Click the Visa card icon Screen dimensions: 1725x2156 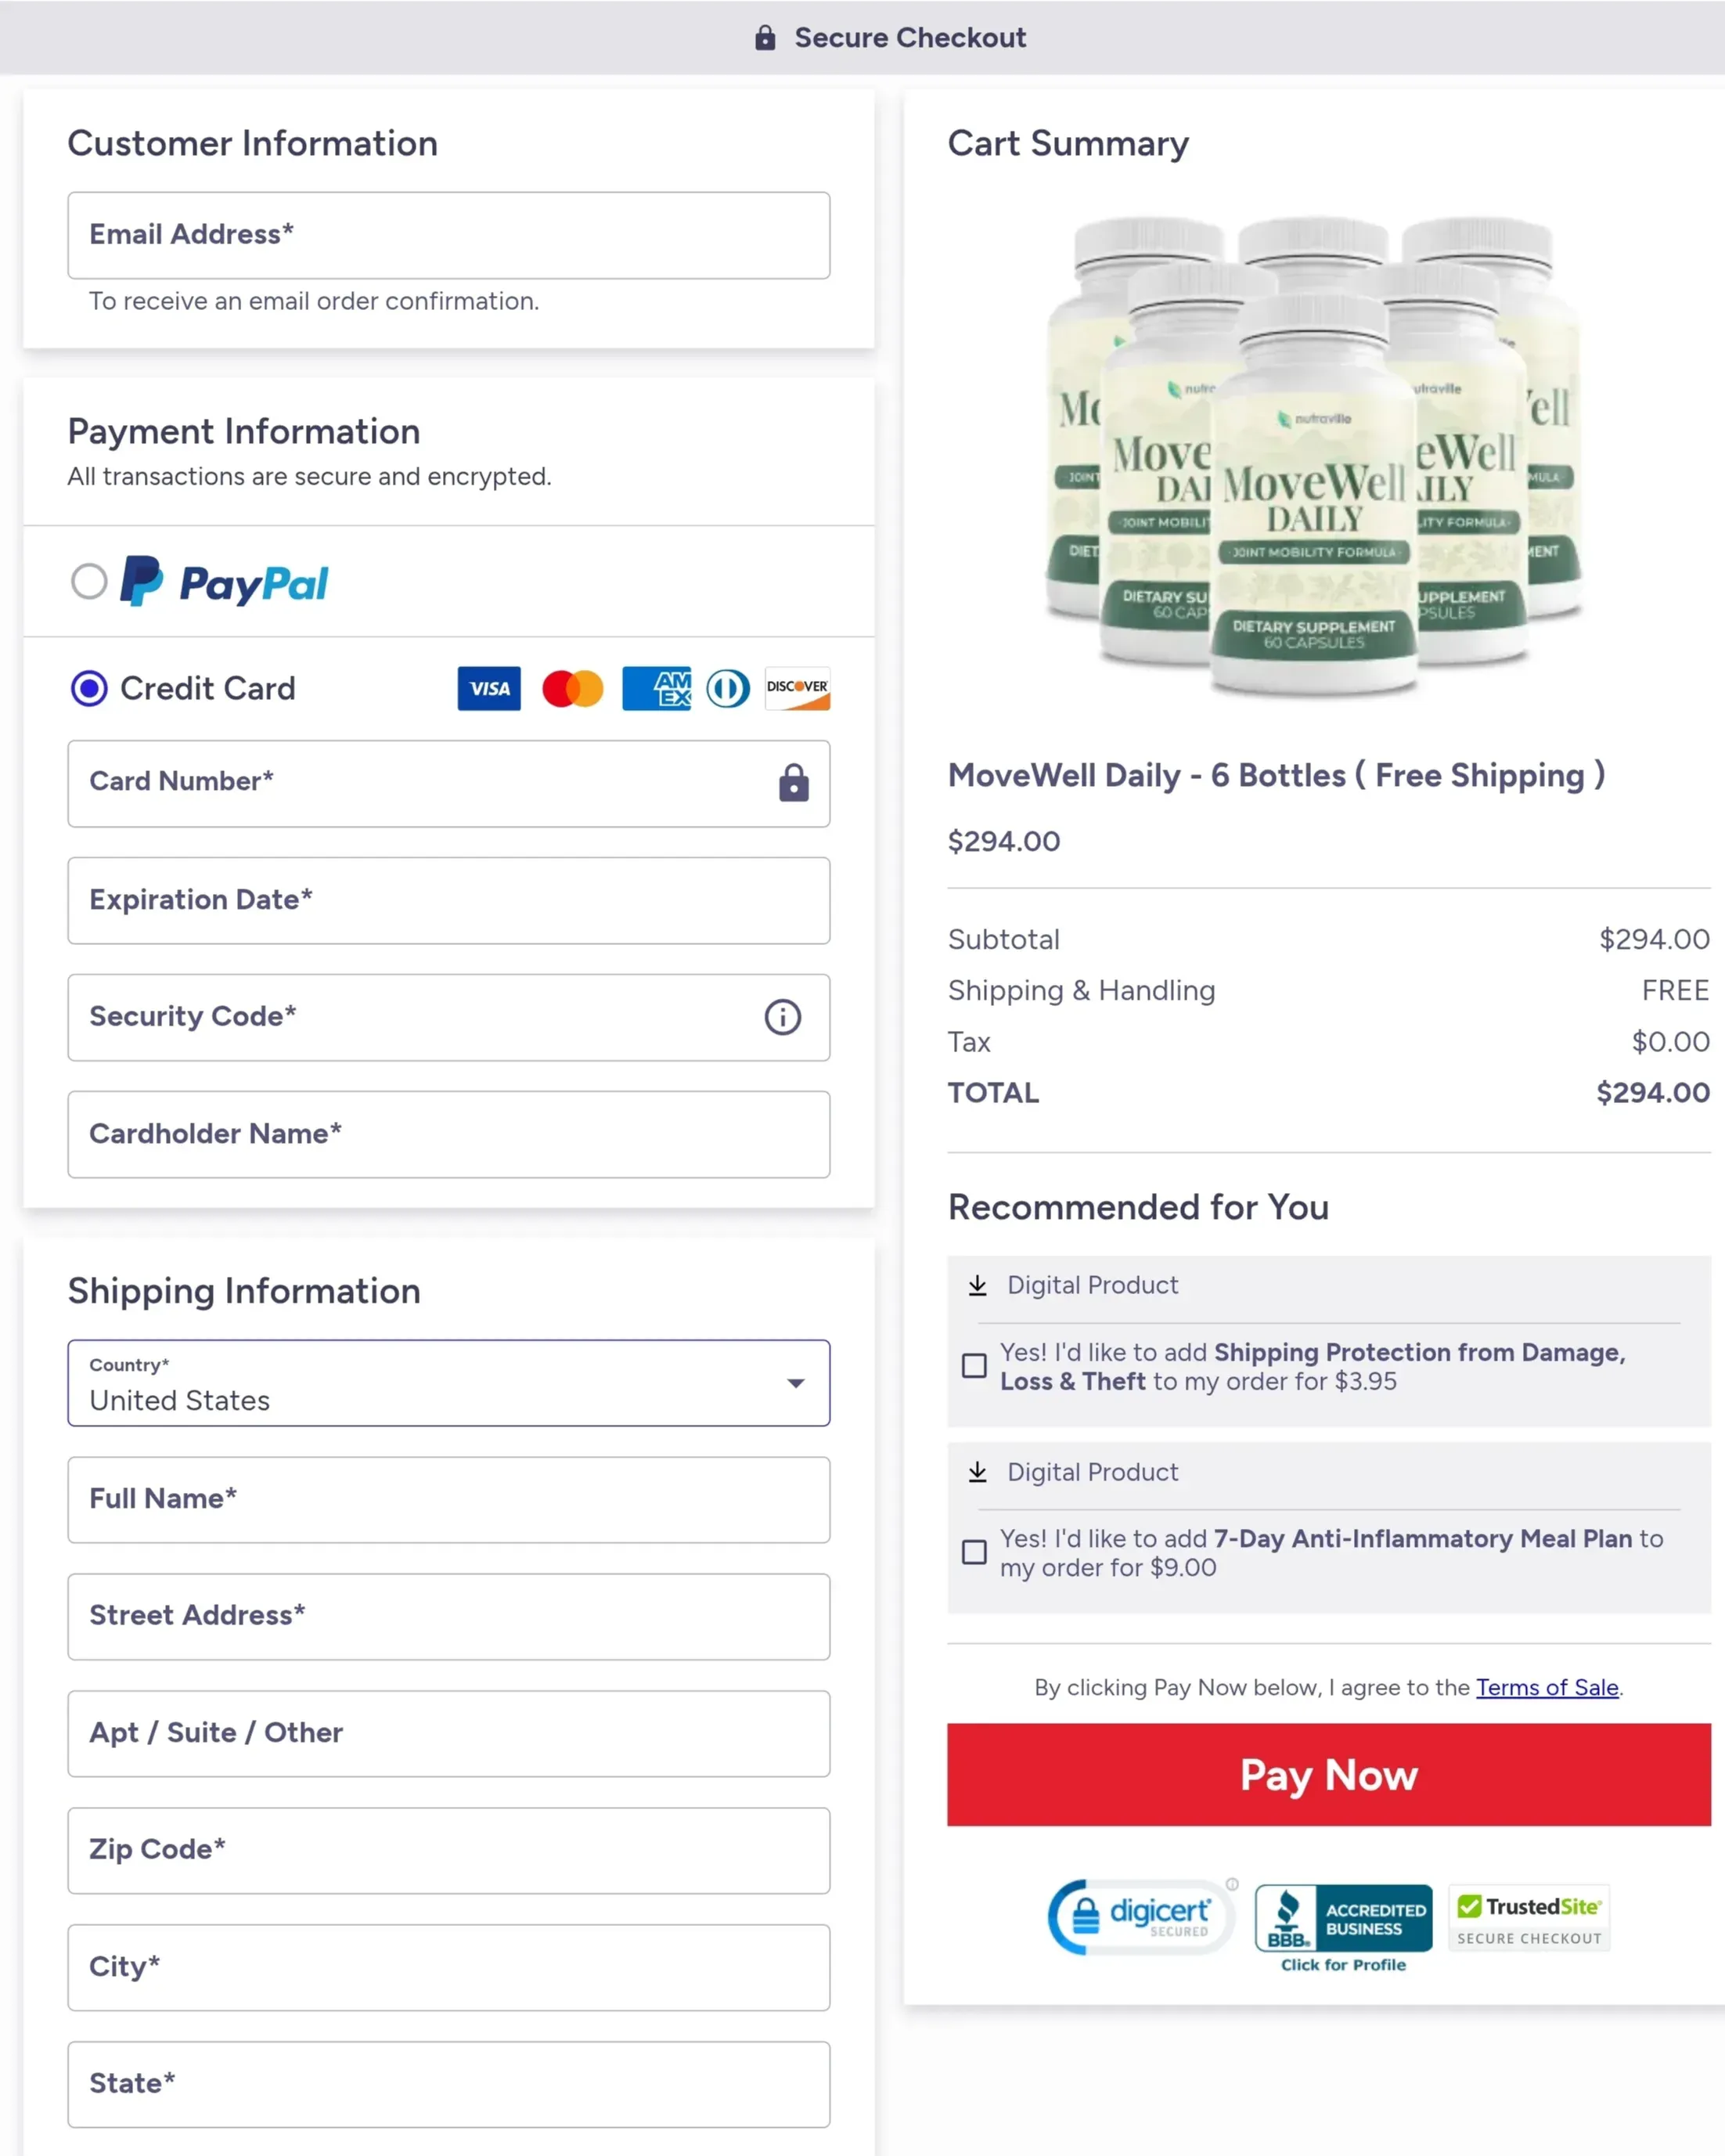(488, 688)
